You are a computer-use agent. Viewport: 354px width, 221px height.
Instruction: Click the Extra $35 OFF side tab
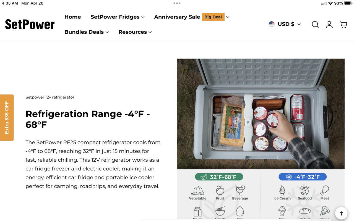tap(7, 118)
